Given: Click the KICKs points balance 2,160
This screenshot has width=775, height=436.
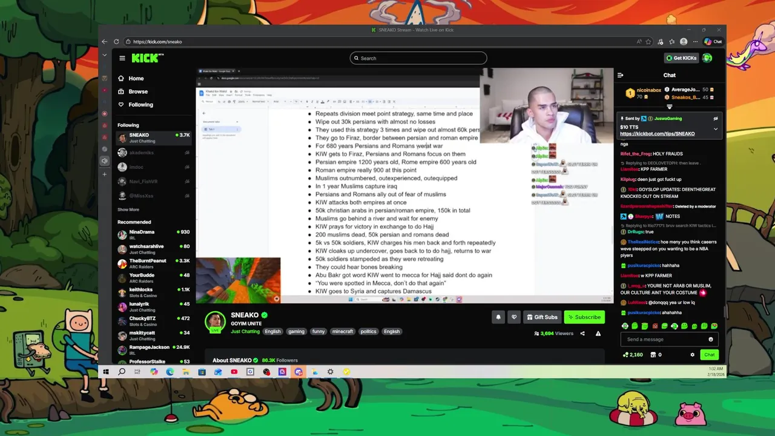Looking at the screenshot, I should (633, 355).
